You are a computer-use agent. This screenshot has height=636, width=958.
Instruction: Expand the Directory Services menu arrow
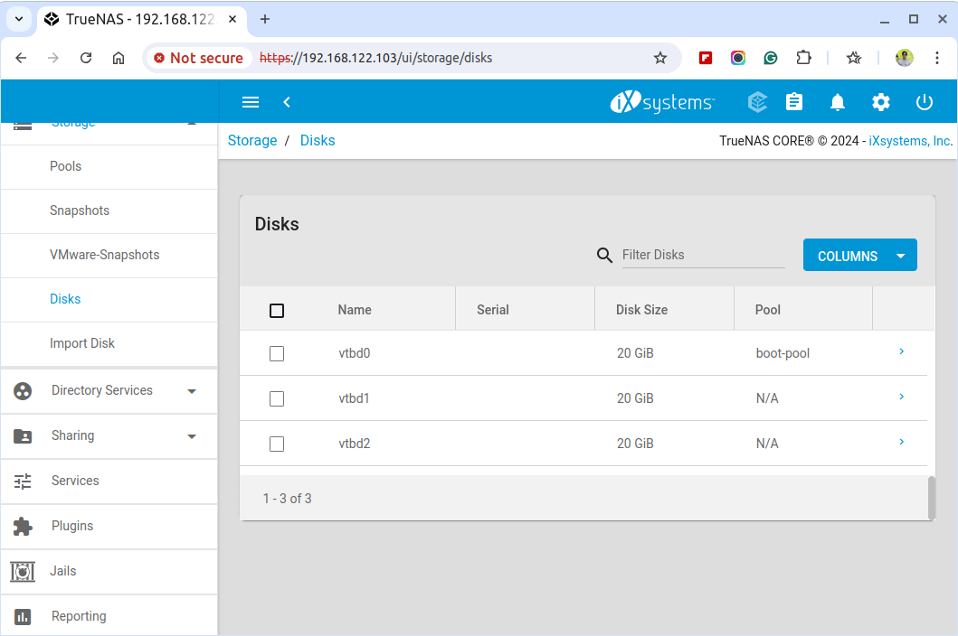coord(192,391)
